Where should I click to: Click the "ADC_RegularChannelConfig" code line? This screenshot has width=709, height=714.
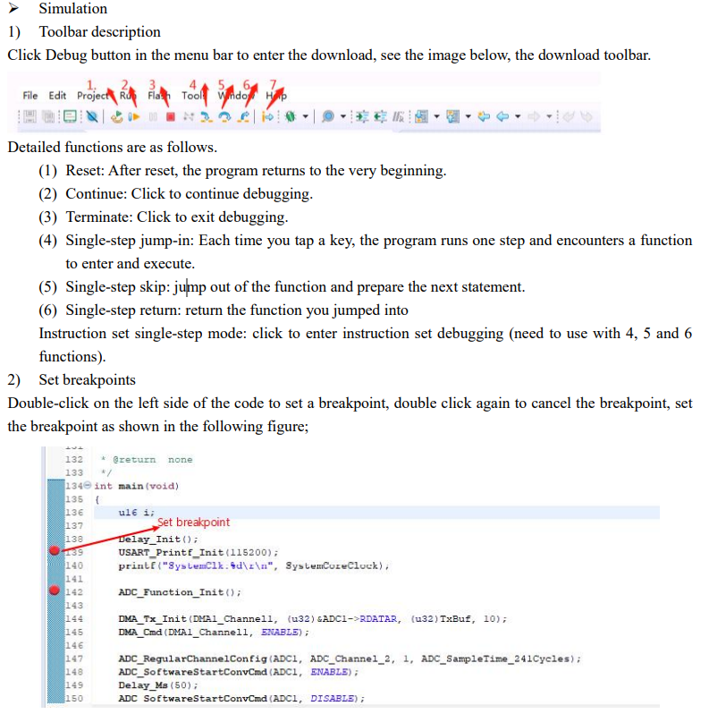pos(350,659)
